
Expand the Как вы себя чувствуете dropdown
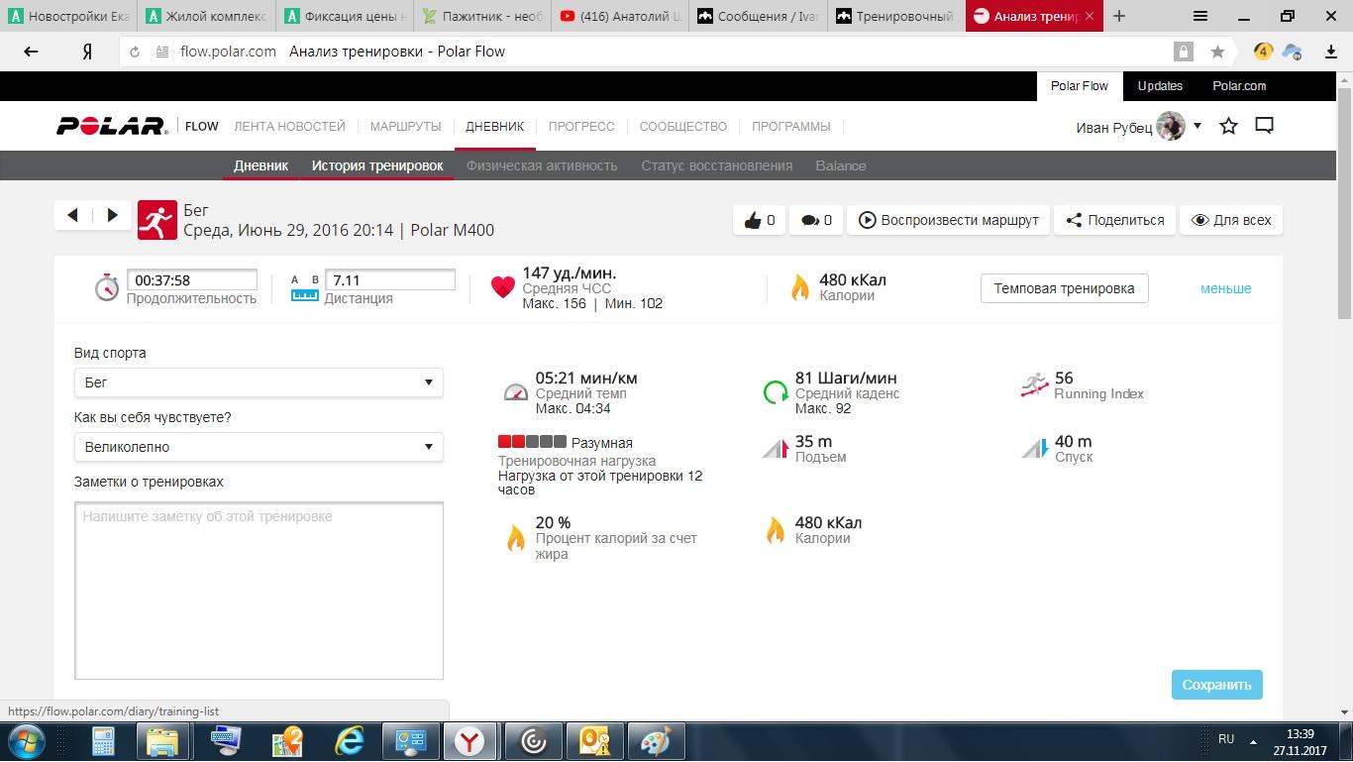[x=259, y=447]
